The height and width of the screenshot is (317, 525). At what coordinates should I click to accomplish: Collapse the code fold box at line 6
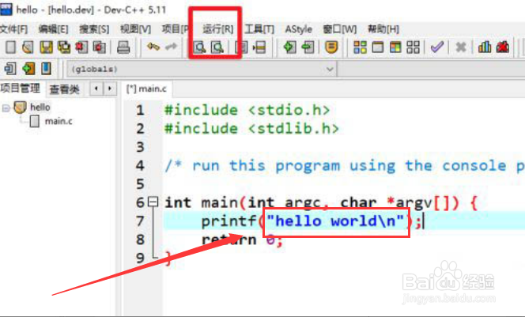[x=153, y=202]
